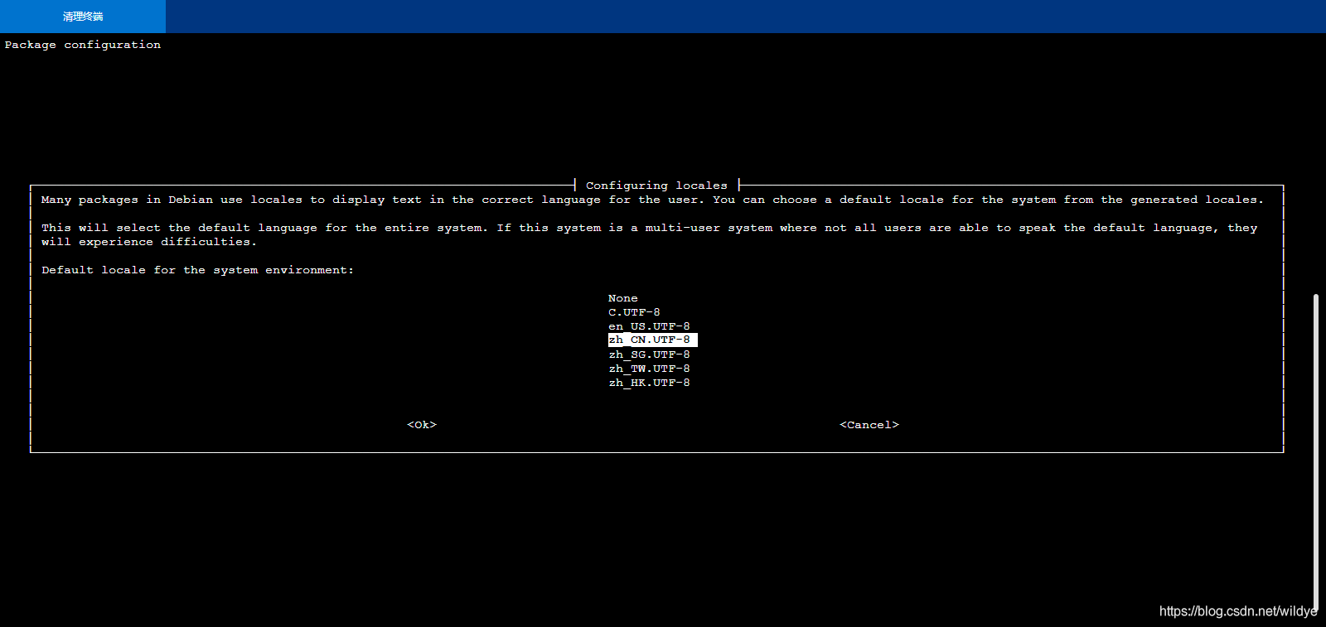Click the terminal vertical scrollbar
Screen dimensions: 1326x627
coord(1315,451)
